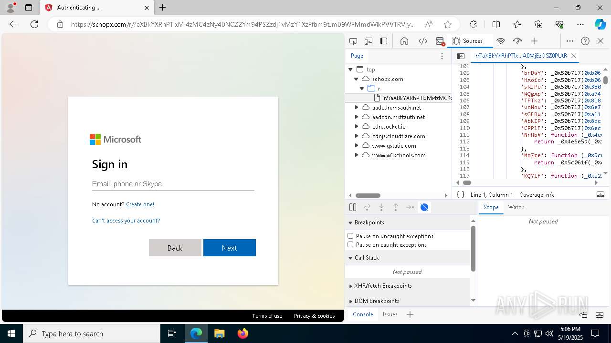Open Page pane more options menu
The height and width of the screenshot is (343, 611).
[x=442, y=56]
